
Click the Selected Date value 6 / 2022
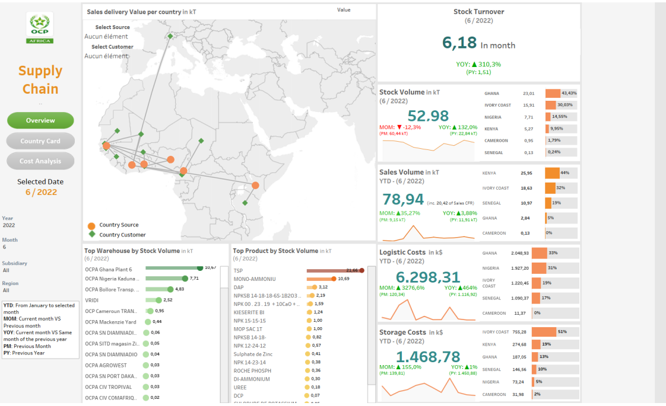[x=41, y=192]
